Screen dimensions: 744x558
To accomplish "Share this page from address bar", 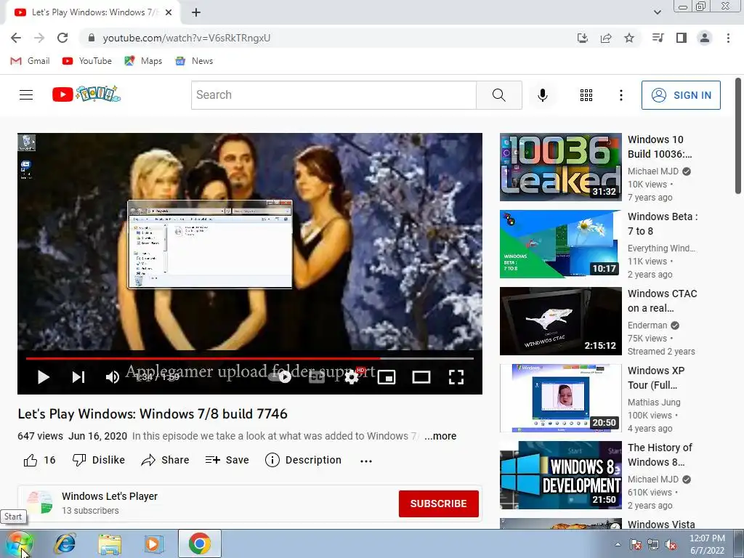I will (x=606, y=38).
